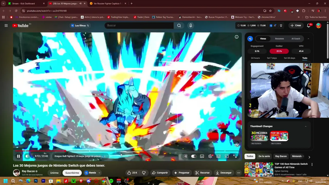
Task: Open the Chrome apps grid in bookmarks bar
Action: (x=3, y=17)
